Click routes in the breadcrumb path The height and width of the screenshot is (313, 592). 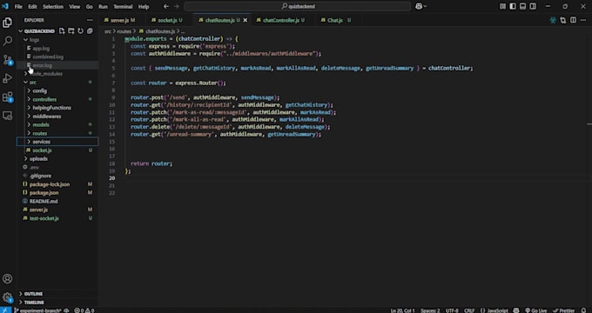(124, 31)
